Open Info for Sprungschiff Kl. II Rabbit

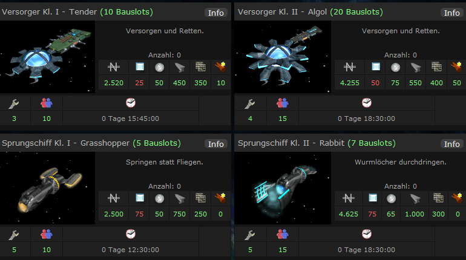click(451, 144)
